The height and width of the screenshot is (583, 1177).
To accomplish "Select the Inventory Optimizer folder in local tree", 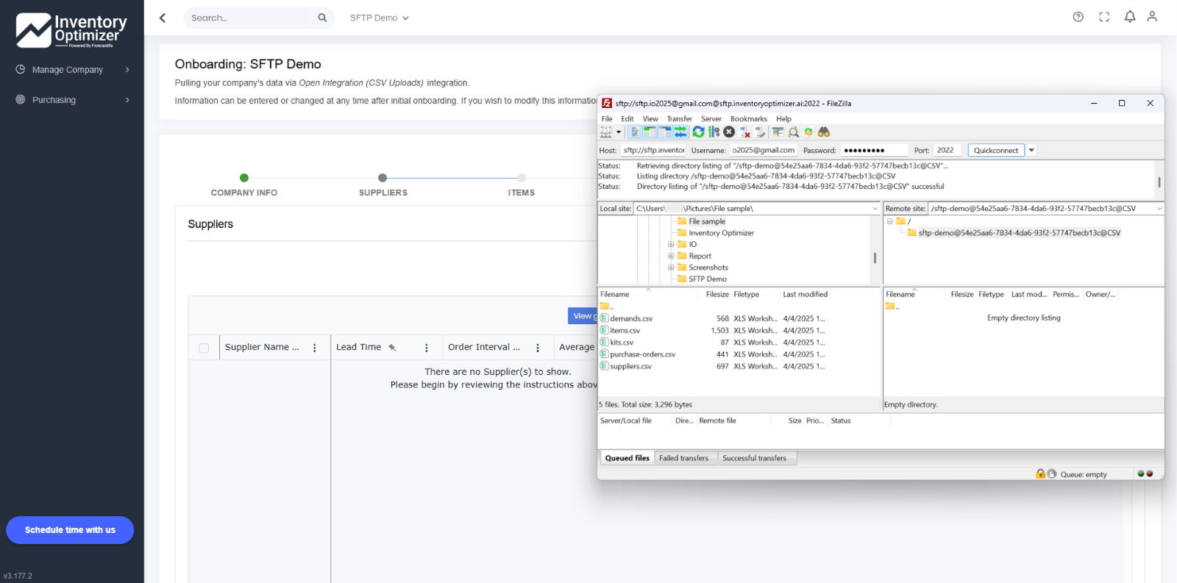I will [721, 233].
